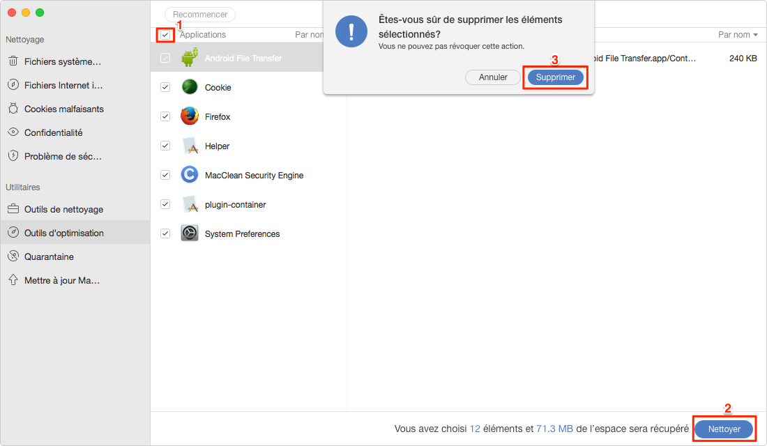Click the MacClean Security Engine icon
The width and height of the screenshot is (767, 446).
[x=190, y=175]
